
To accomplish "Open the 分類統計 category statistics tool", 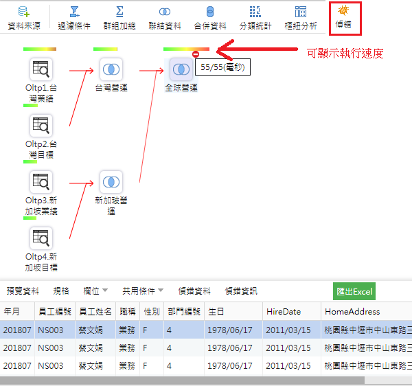I will (x=255, y=18).
